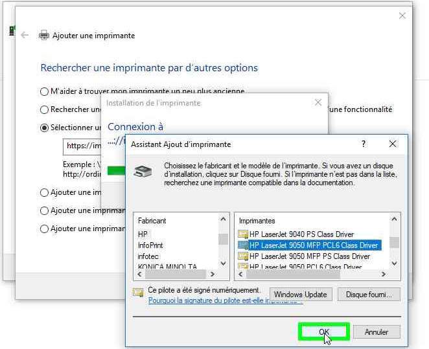The image size is (429, 349).
Task: Click the signed driver certificate icon
Action: 138,293
